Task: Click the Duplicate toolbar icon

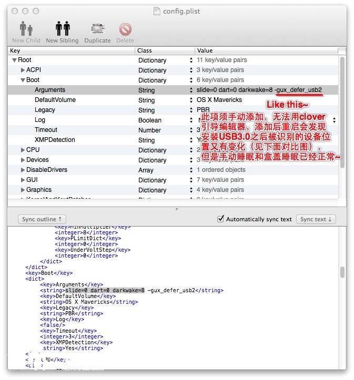Action: coord(97,29)
